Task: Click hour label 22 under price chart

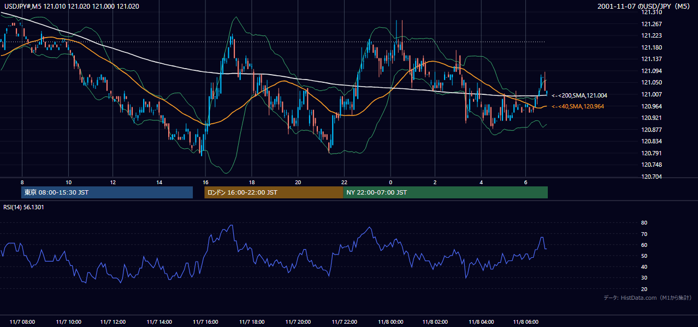Action: pos(344,182)
